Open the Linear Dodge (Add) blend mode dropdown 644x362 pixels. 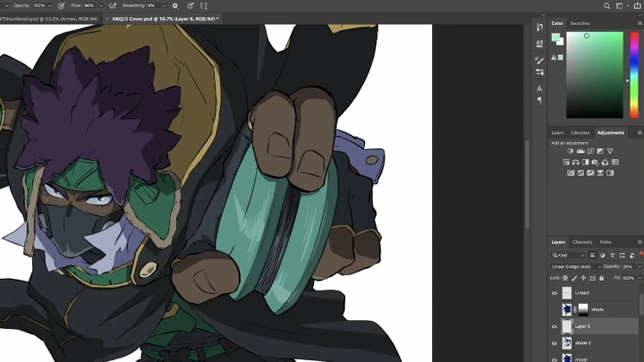coord(576,266)
